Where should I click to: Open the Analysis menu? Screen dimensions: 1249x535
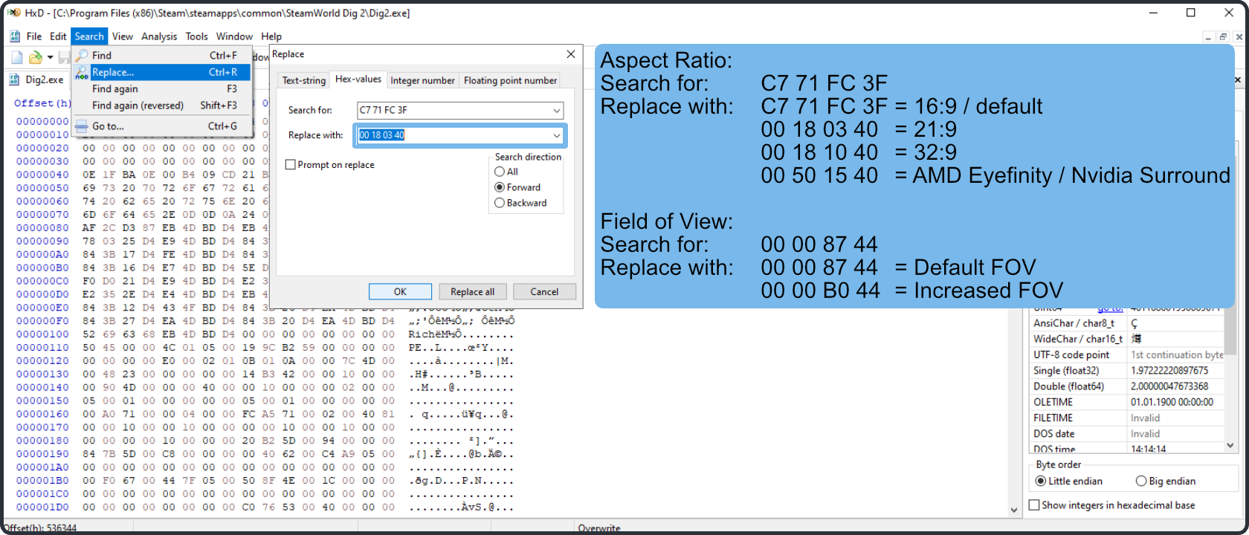[159, 36]
